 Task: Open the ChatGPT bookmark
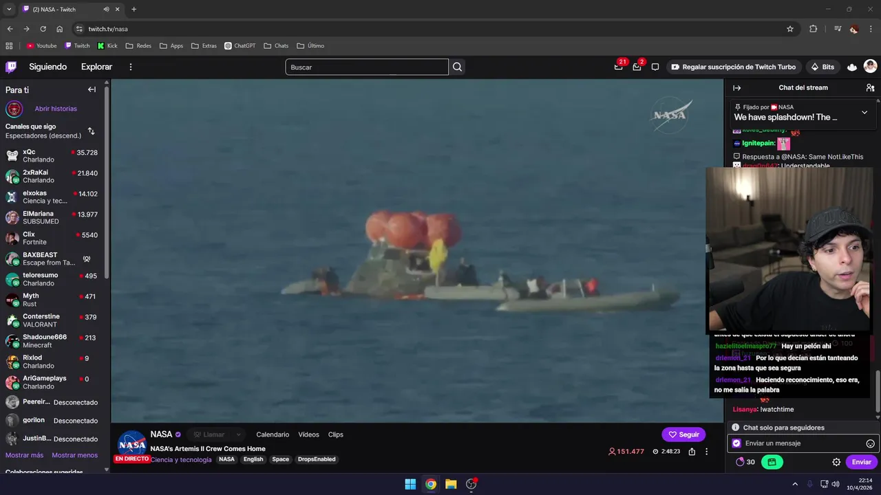pos(240,46)
